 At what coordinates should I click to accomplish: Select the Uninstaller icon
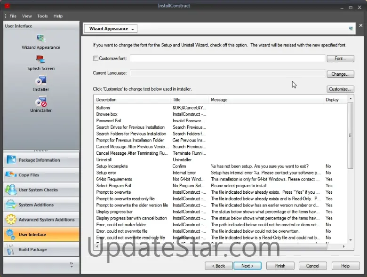click(41, 102)
